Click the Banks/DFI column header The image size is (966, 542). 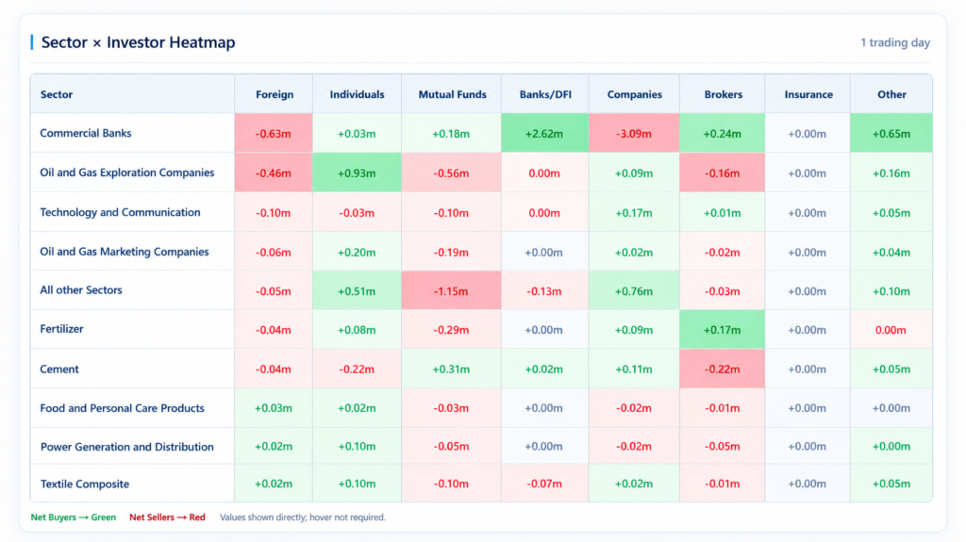[545, 94]
